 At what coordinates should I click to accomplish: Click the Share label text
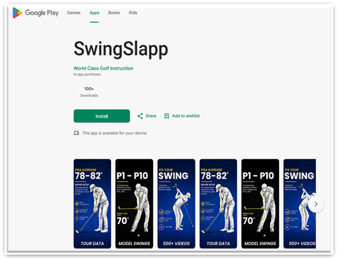[x=151, y=116]
